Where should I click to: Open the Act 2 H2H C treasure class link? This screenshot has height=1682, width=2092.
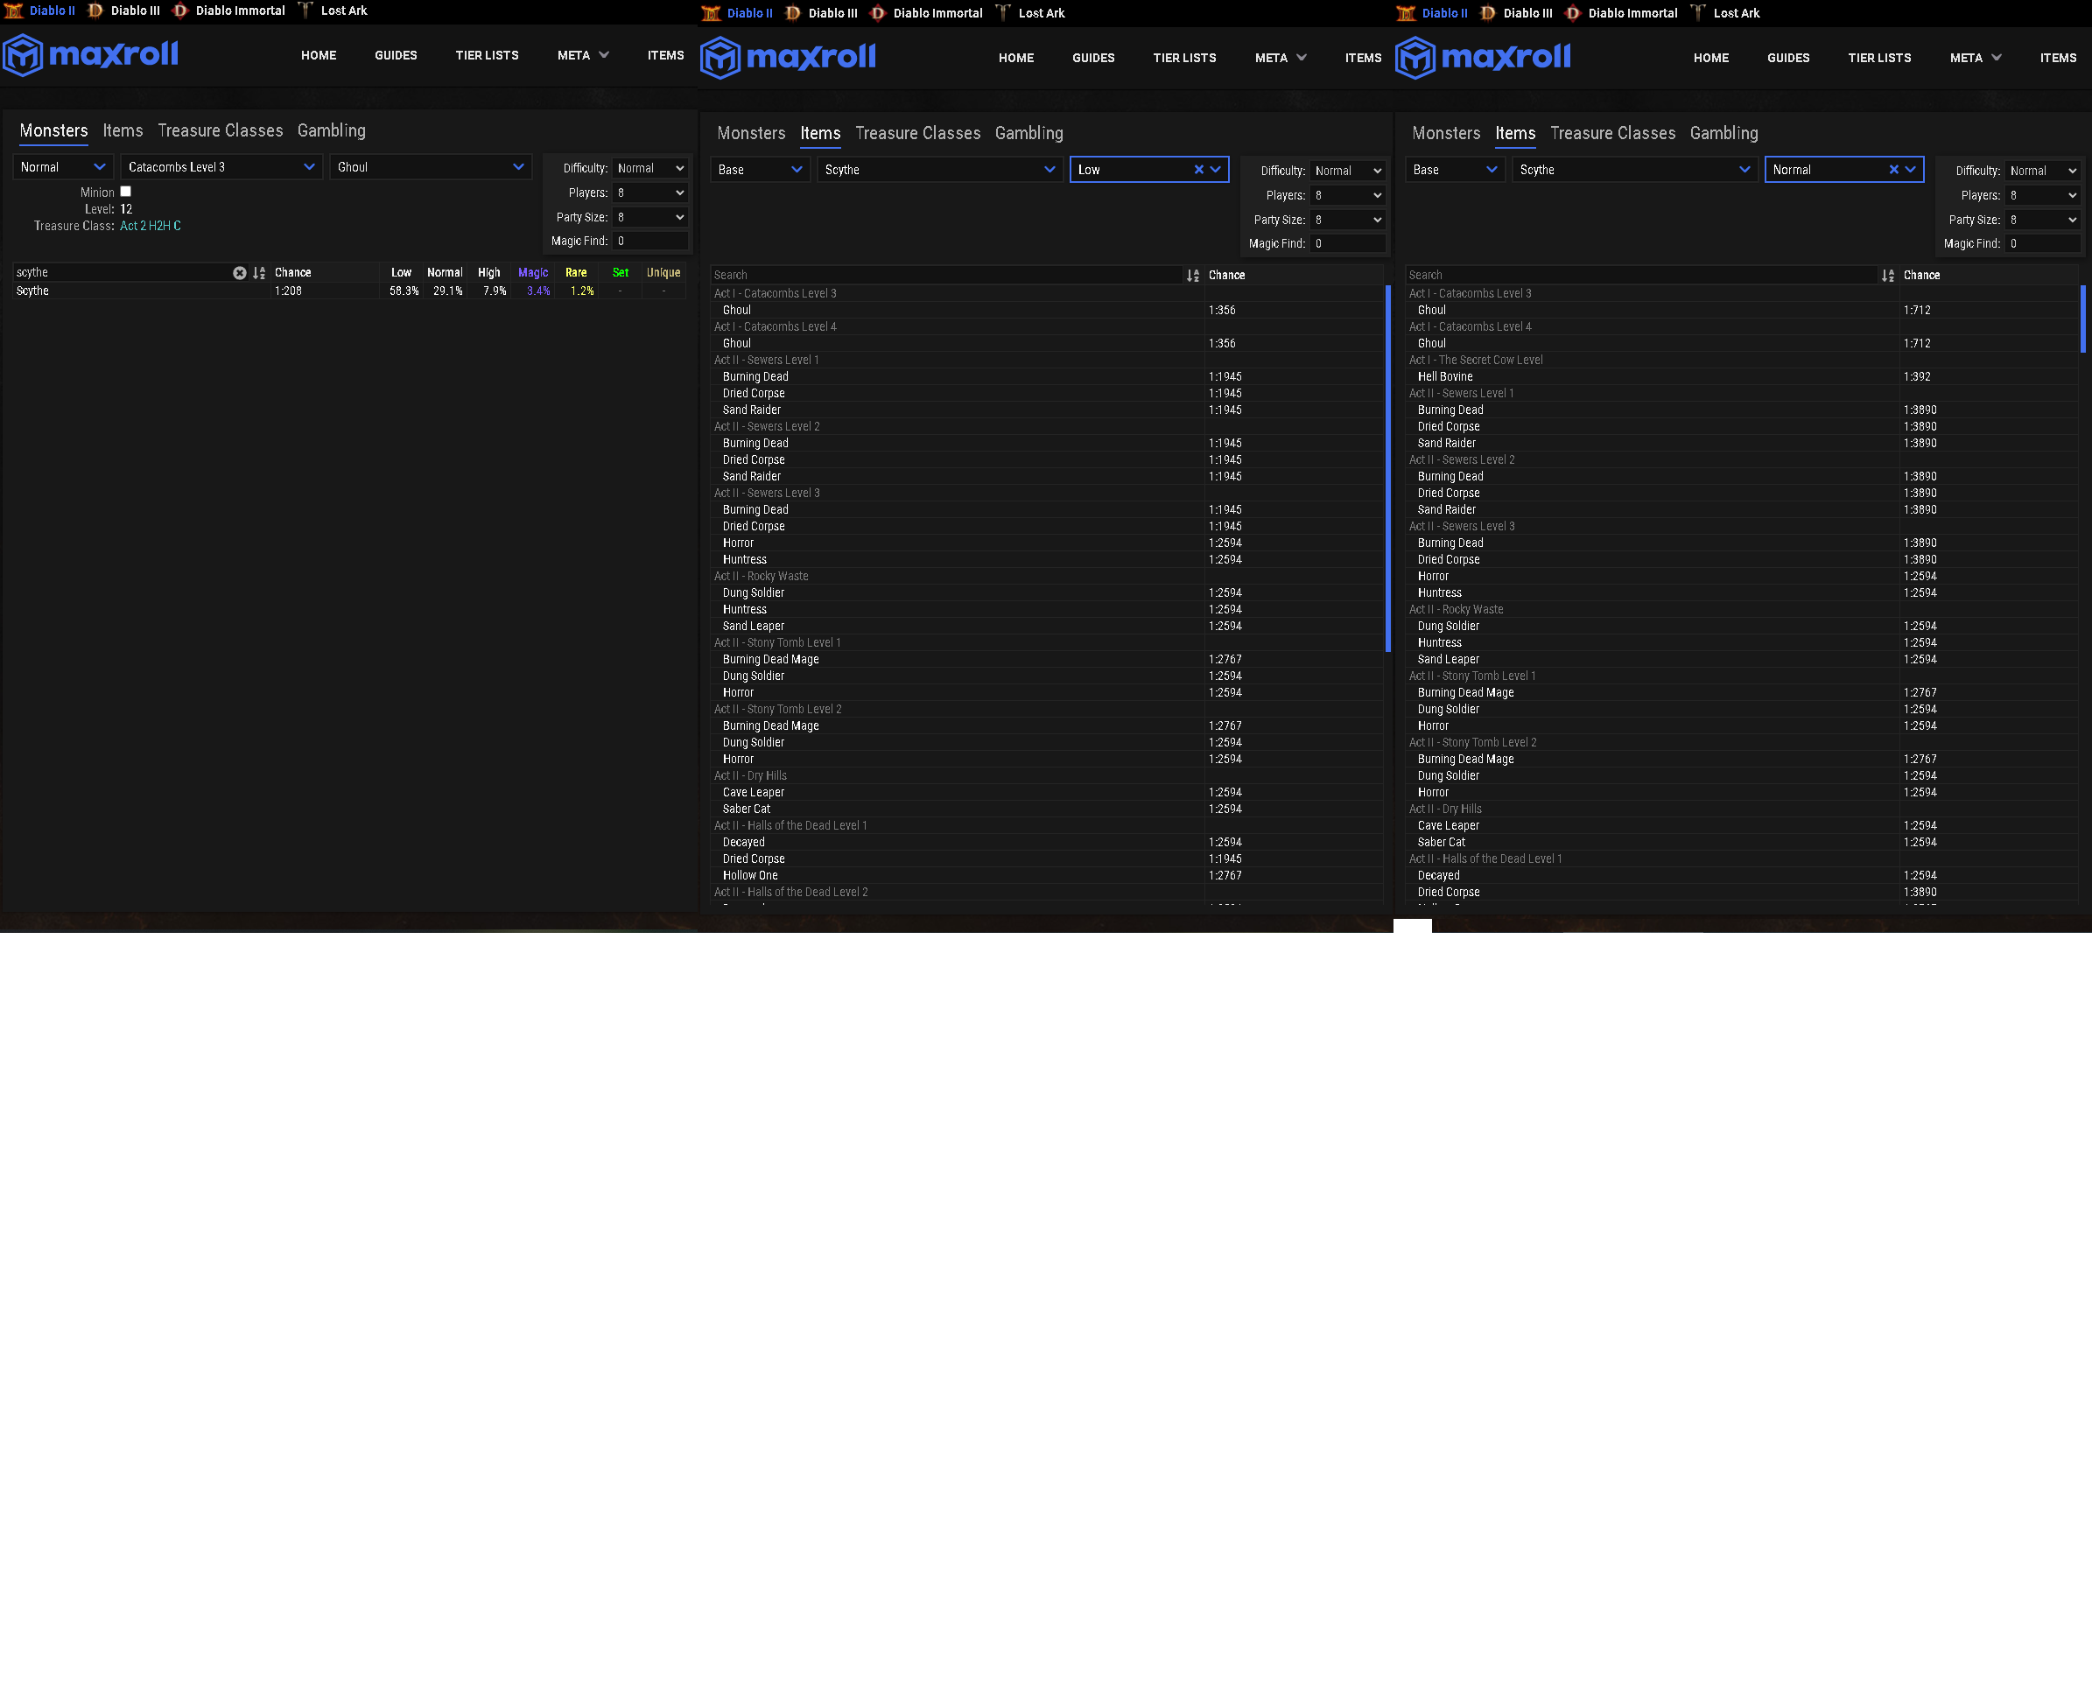click(151, 226)
